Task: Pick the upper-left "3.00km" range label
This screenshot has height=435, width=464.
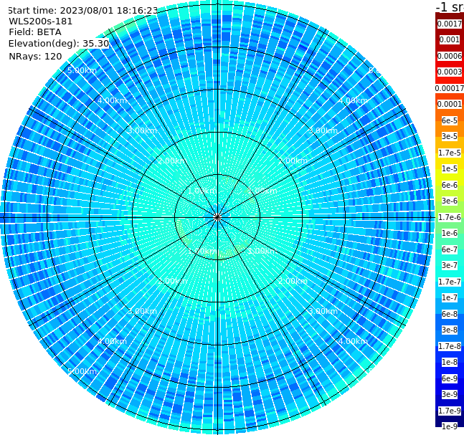Action: (142, 130)
